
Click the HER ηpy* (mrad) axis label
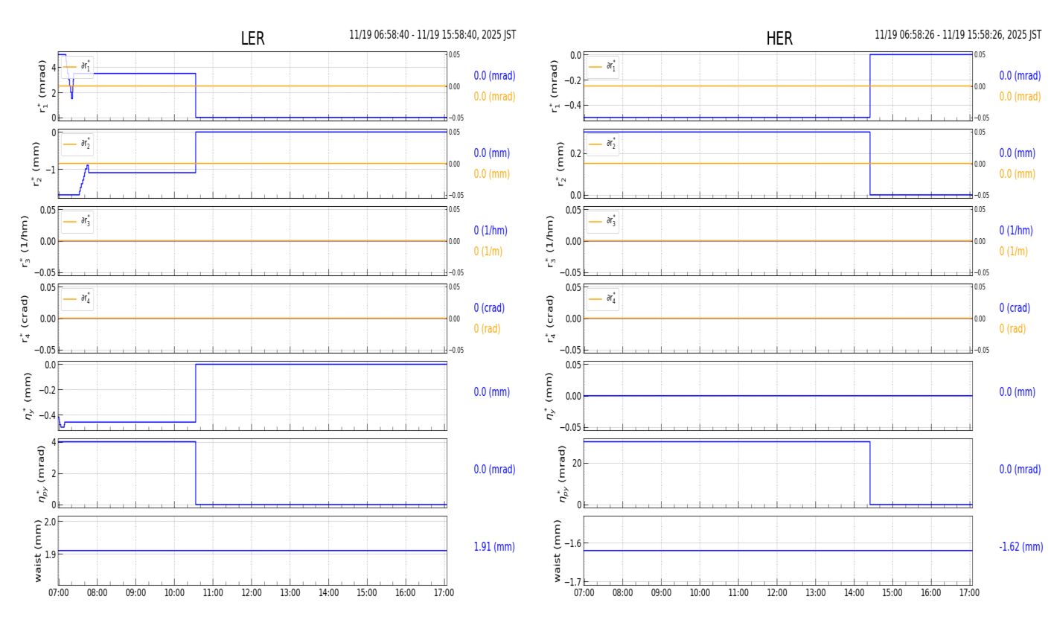tap(563, 473)
